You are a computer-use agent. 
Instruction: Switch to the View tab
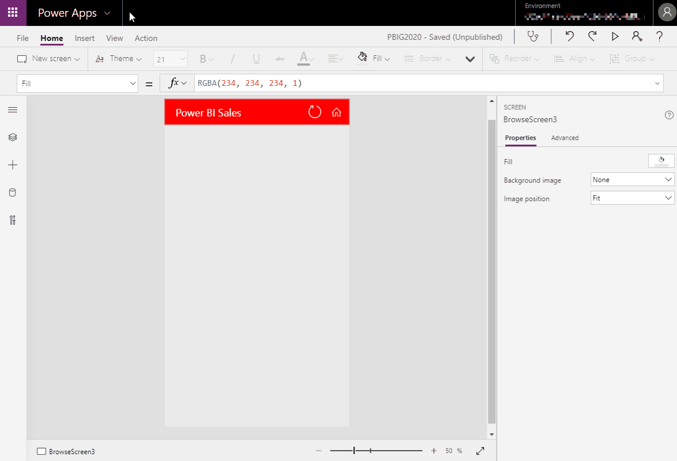115,38
